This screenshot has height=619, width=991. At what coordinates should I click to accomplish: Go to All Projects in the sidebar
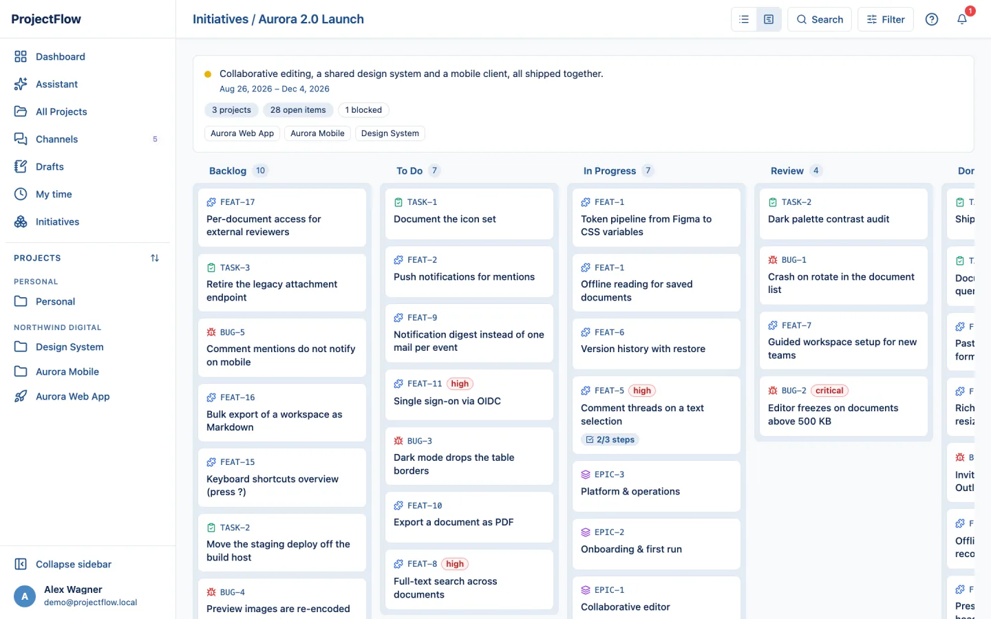[88, 111]
